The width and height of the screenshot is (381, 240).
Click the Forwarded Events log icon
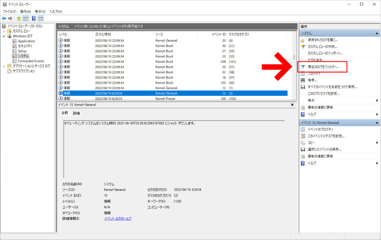tap(15, 61)
